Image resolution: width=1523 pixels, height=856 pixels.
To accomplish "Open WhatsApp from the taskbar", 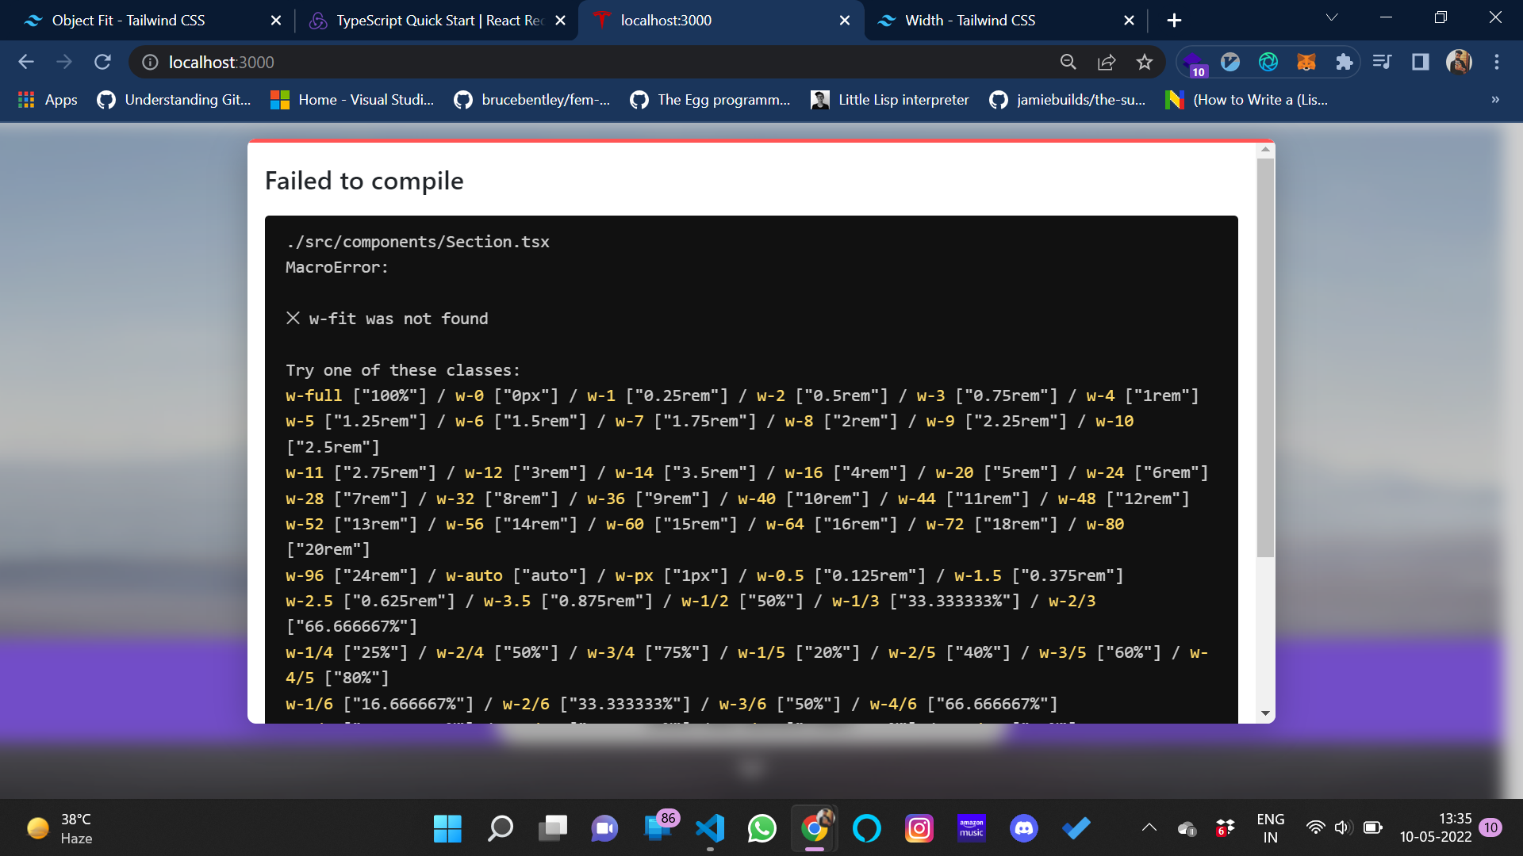I will (x=761, y=828).
